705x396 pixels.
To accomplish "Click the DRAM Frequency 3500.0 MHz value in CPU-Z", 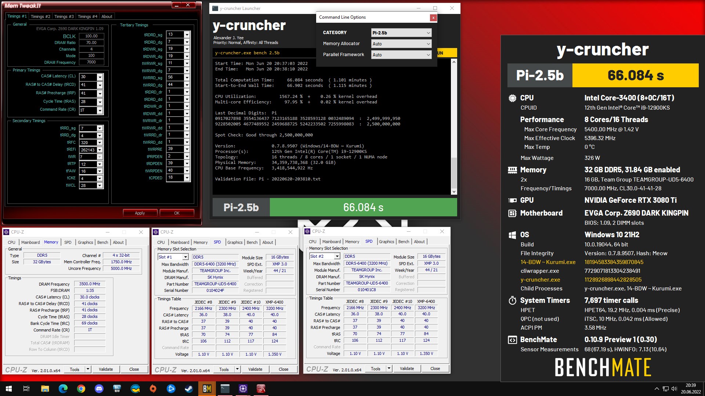I will pyautogui.click(x=90, y=284).
